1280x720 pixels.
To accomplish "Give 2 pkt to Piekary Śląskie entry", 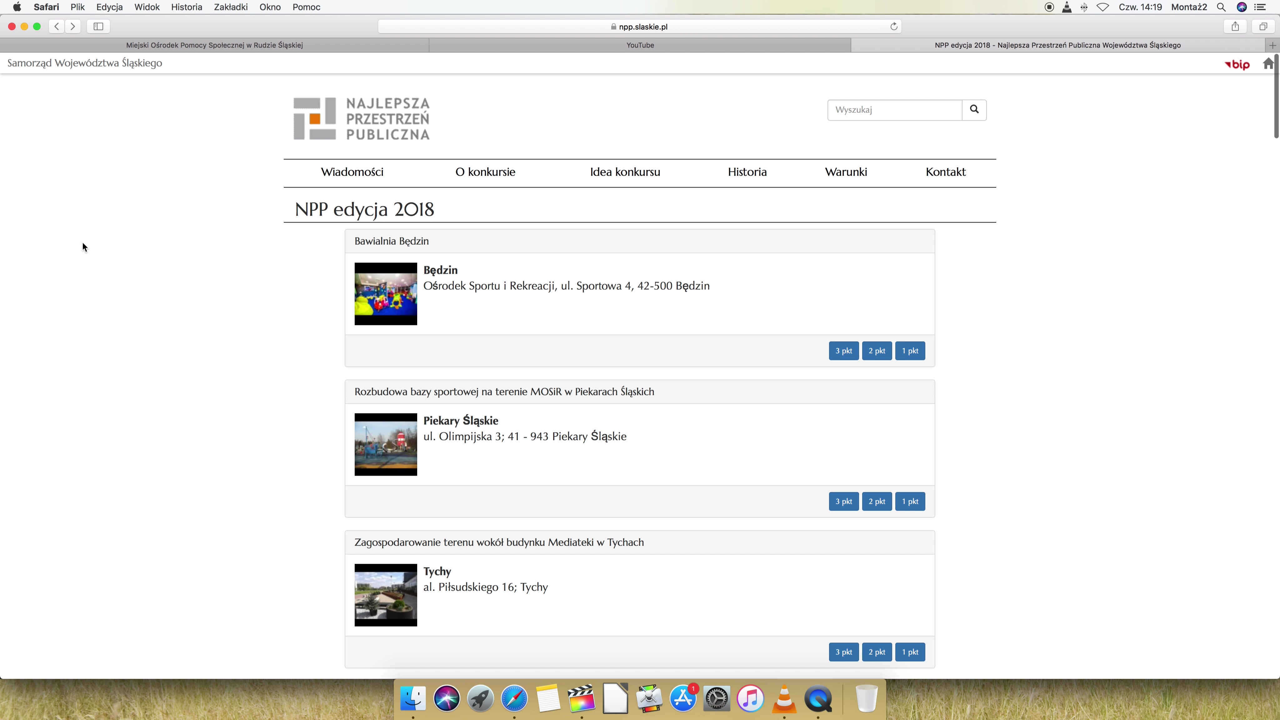I will coord(877,501).
